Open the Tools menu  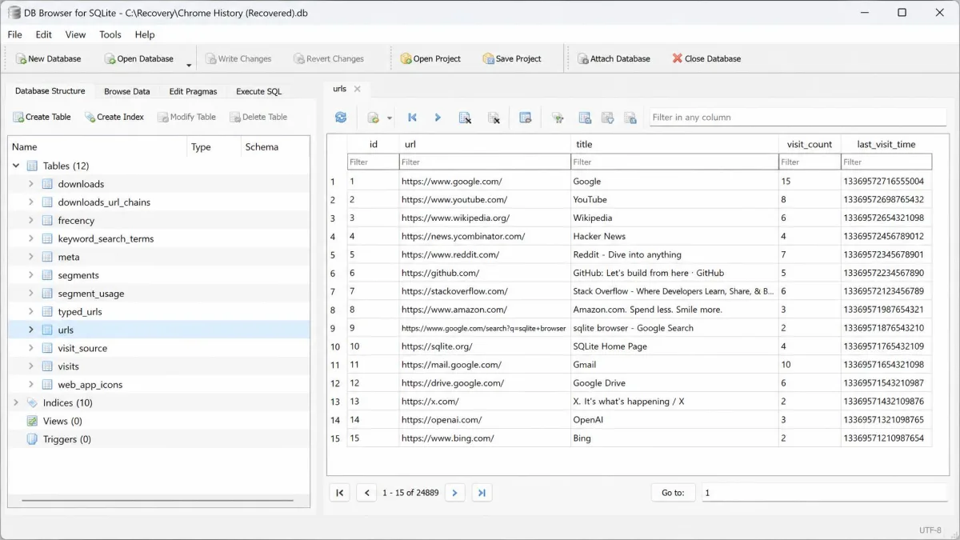(x=110, y=34)
